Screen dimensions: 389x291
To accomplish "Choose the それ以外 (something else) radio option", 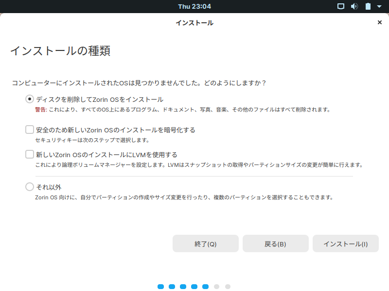I will 30,187.
